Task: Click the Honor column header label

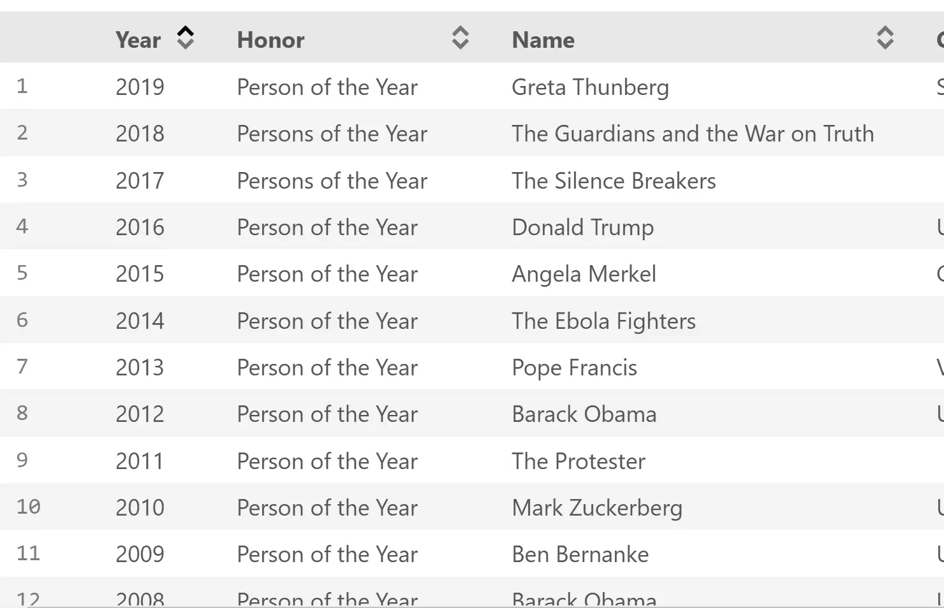Action: (x=270, y=40)
